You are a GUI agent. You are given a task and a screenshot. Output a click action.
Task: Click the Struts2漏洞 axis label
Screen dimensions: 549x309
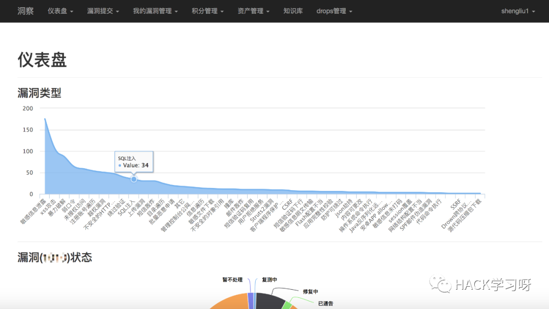(x=262, y=210)
